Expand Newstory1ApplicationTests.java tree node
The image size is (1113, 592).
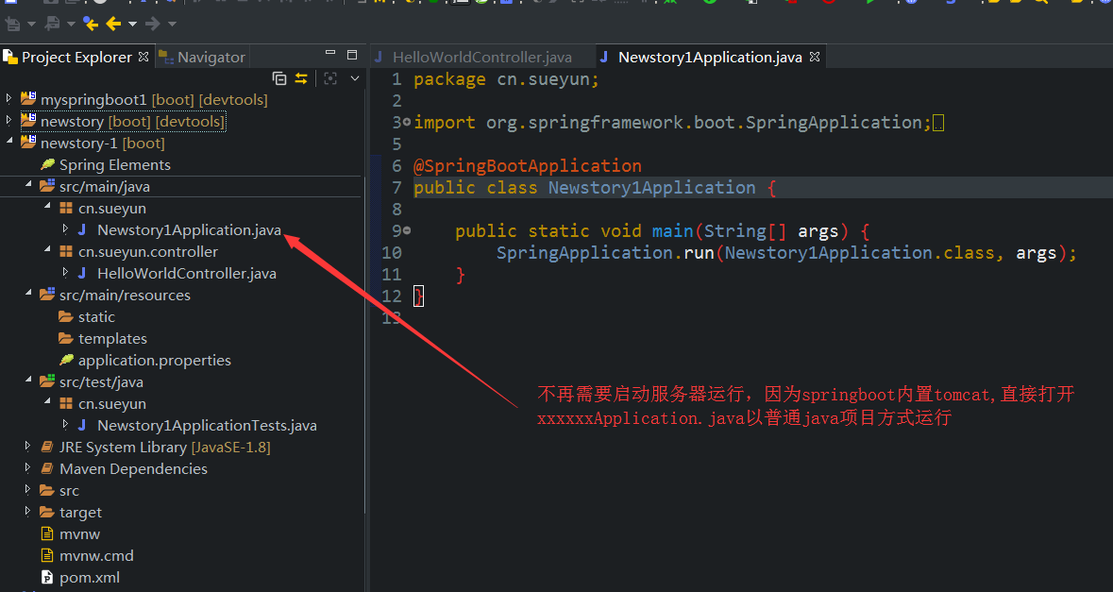click(65, 424)
